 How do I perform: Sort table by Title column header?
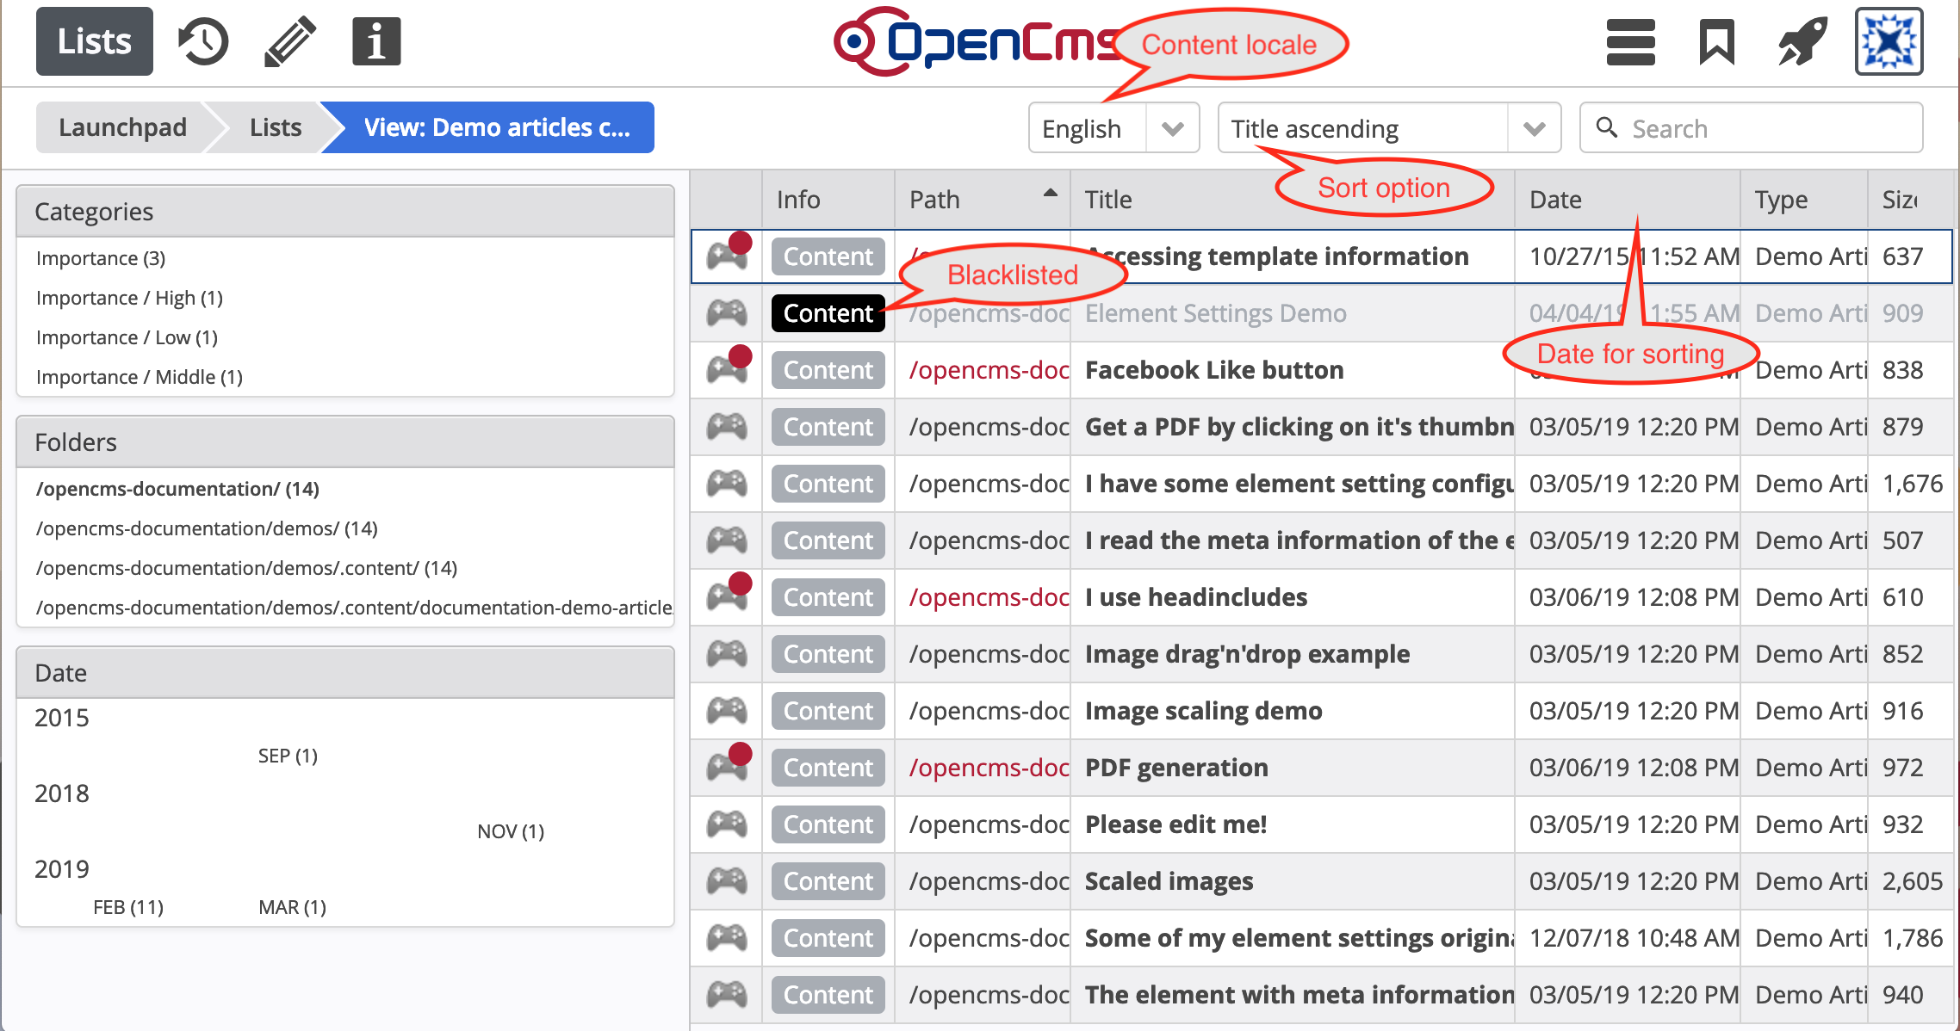point(1293,200)
